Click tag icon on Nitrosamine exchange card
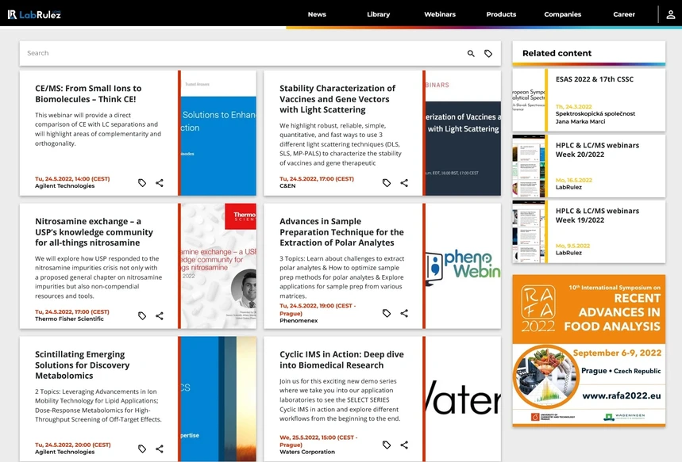The height and width of the screenshot is (462, 682). point(142,315)
